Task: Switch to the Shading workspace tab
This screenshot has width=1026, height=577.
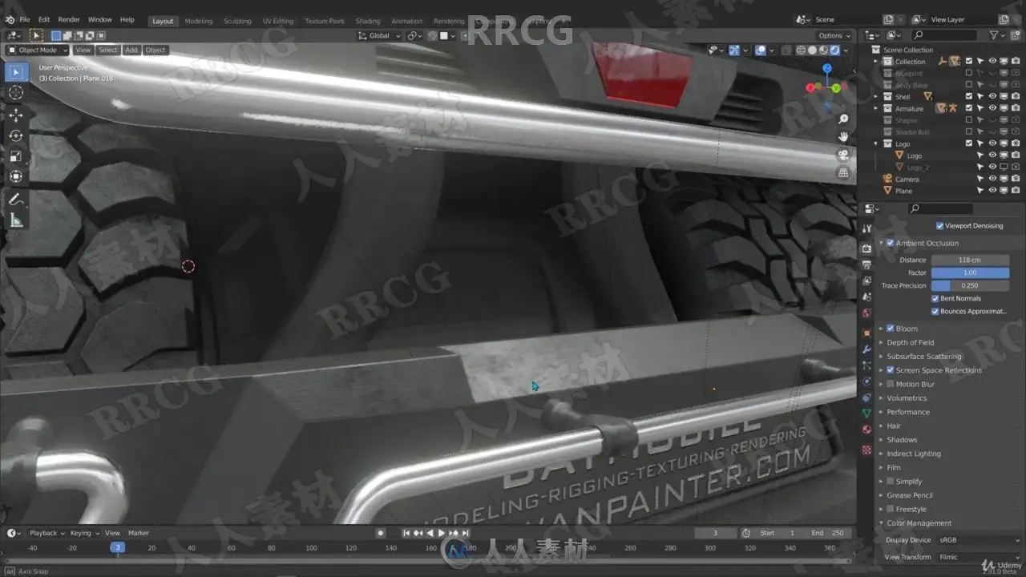Action: 368,21
